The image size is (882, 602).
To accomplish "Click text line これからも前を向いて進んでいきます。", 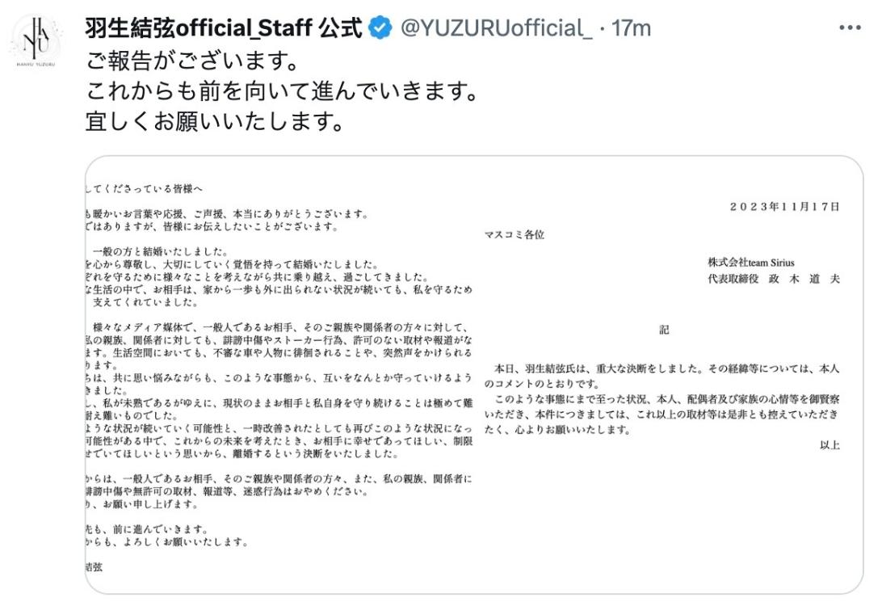I will tap(282, 91).
